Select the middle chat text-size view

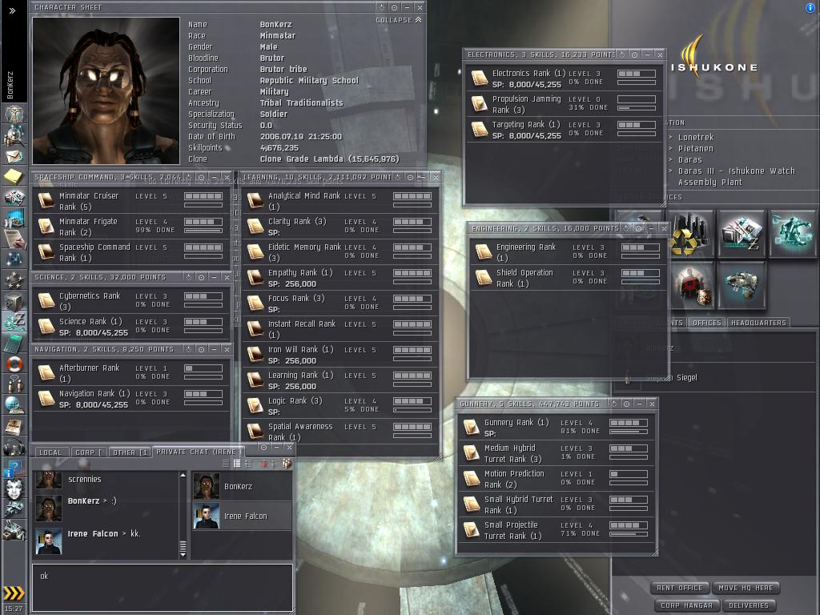tap(237, 464)
